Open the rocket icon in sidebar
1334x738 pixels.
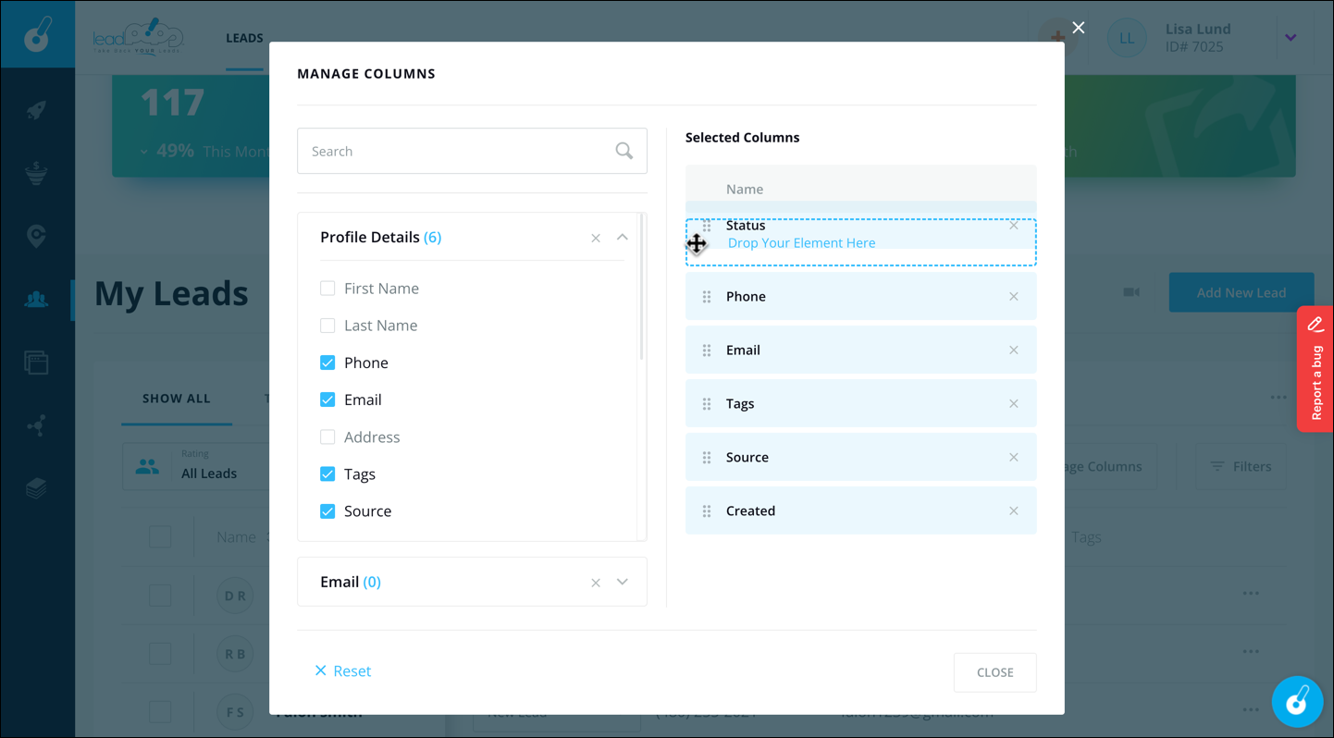pos(36,110)
